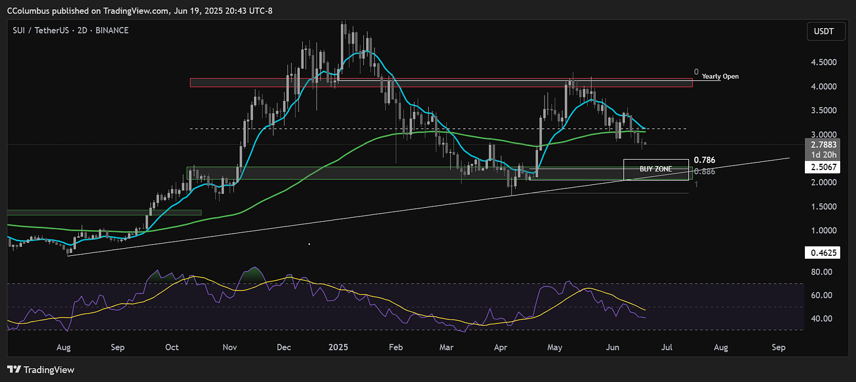This screenshot has width=856, height=382.
Task: Click the 4.5000 price axis label
Action: (823, 62)
